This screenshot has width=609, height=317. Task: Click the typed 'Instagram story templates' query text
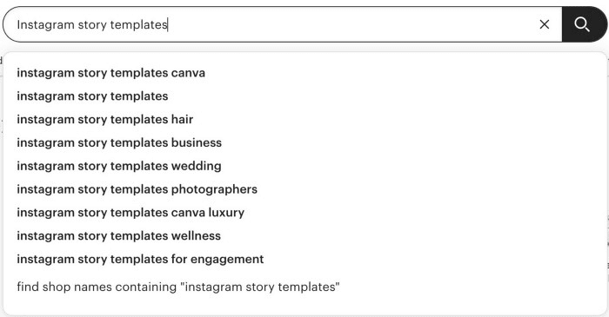(x=92, y=25)
